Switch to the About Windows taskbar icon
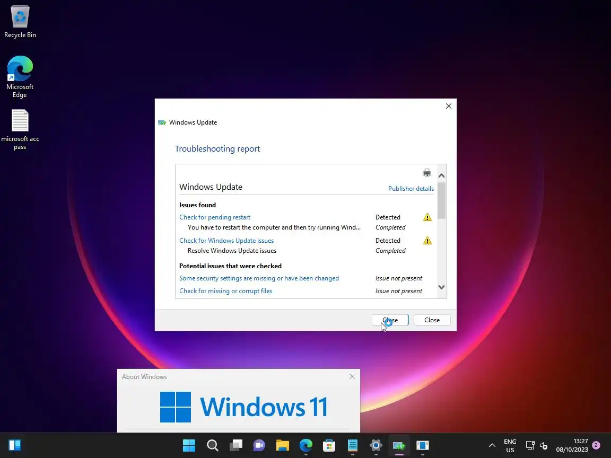 click(423, 445)
